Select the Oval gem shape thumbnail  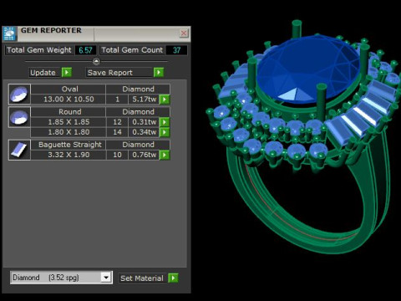(19, 94)
